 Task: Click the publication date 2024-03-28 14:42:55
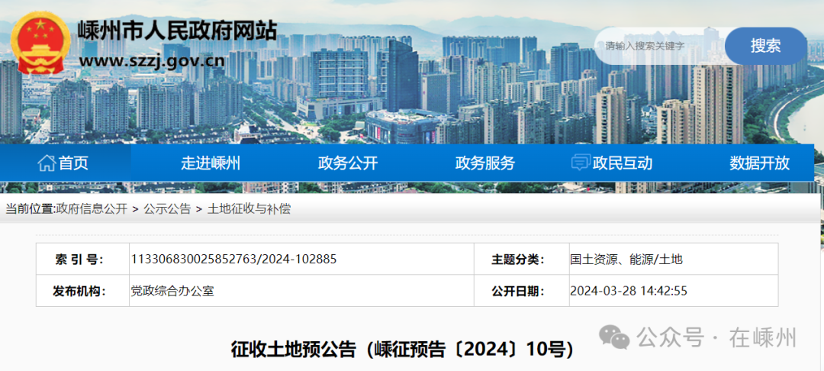[x=629, y=291]
